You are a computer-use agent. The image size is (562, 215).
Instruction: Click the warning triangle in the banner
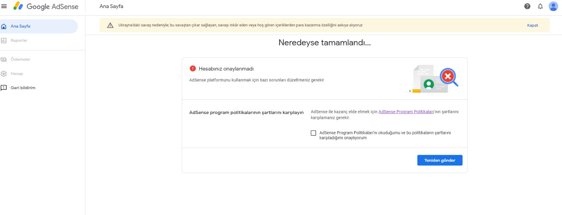110,25
